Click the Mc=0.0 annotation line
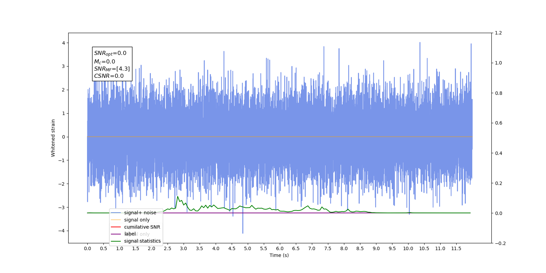This screenshot has height=273, width=546. pyautogui.click(x=104, y=62)
